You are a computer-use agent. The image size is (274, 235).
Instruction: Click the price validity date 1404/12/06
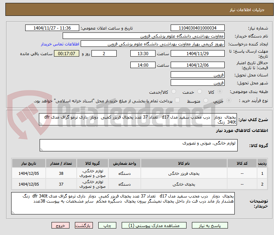[197, 65]
